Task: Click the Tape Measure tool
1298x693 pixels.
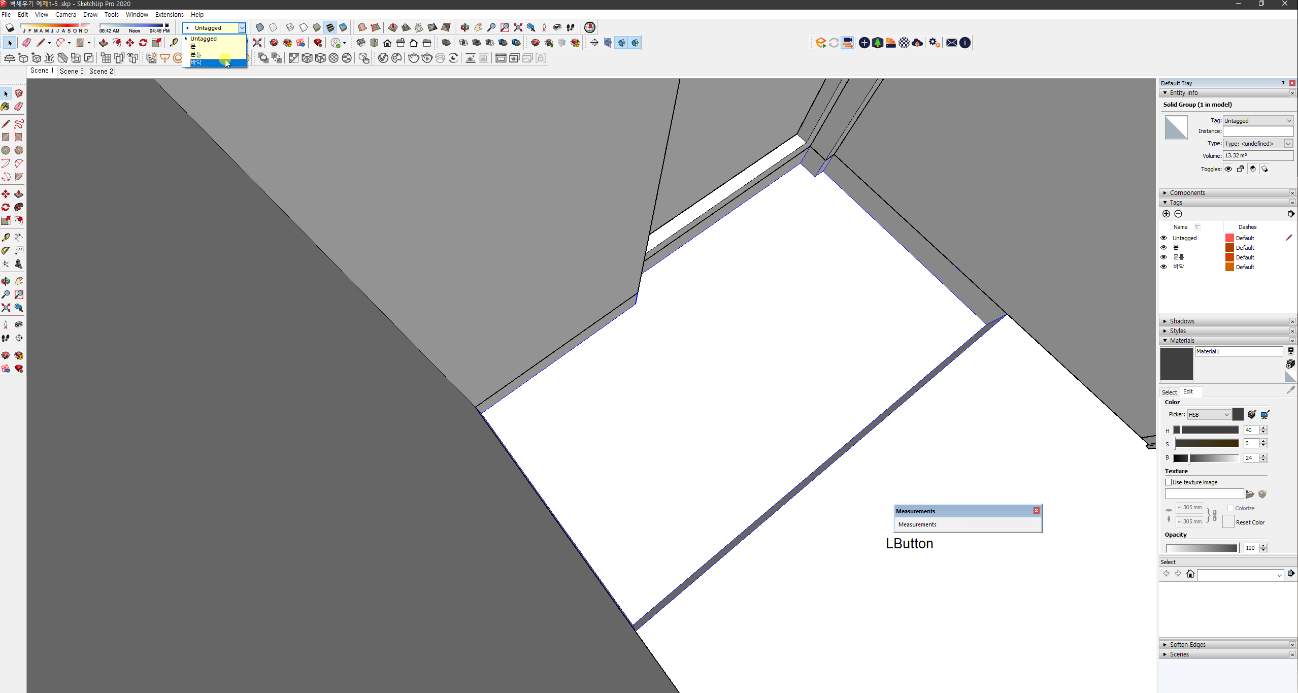Action: pyautogui.click(x=174, y=43)
